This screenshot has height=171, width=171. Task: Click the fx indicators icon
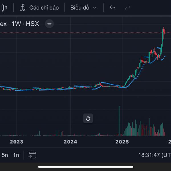(23, 8)
